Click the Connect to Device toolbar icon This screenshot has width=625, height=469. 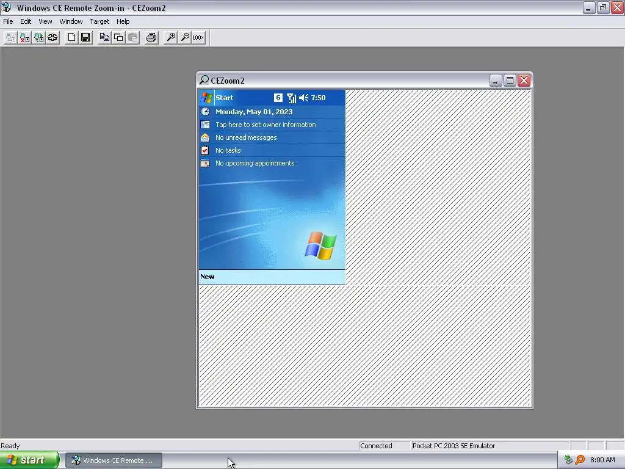[x=10, y=37]
